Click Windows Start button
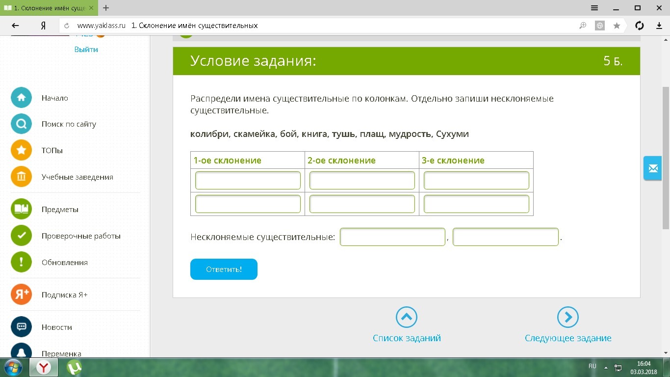Screen dimensions: 670x377 click(x=13, y=367)
